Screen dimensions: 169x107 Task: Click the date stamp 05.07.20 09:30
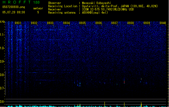[14, 12]
